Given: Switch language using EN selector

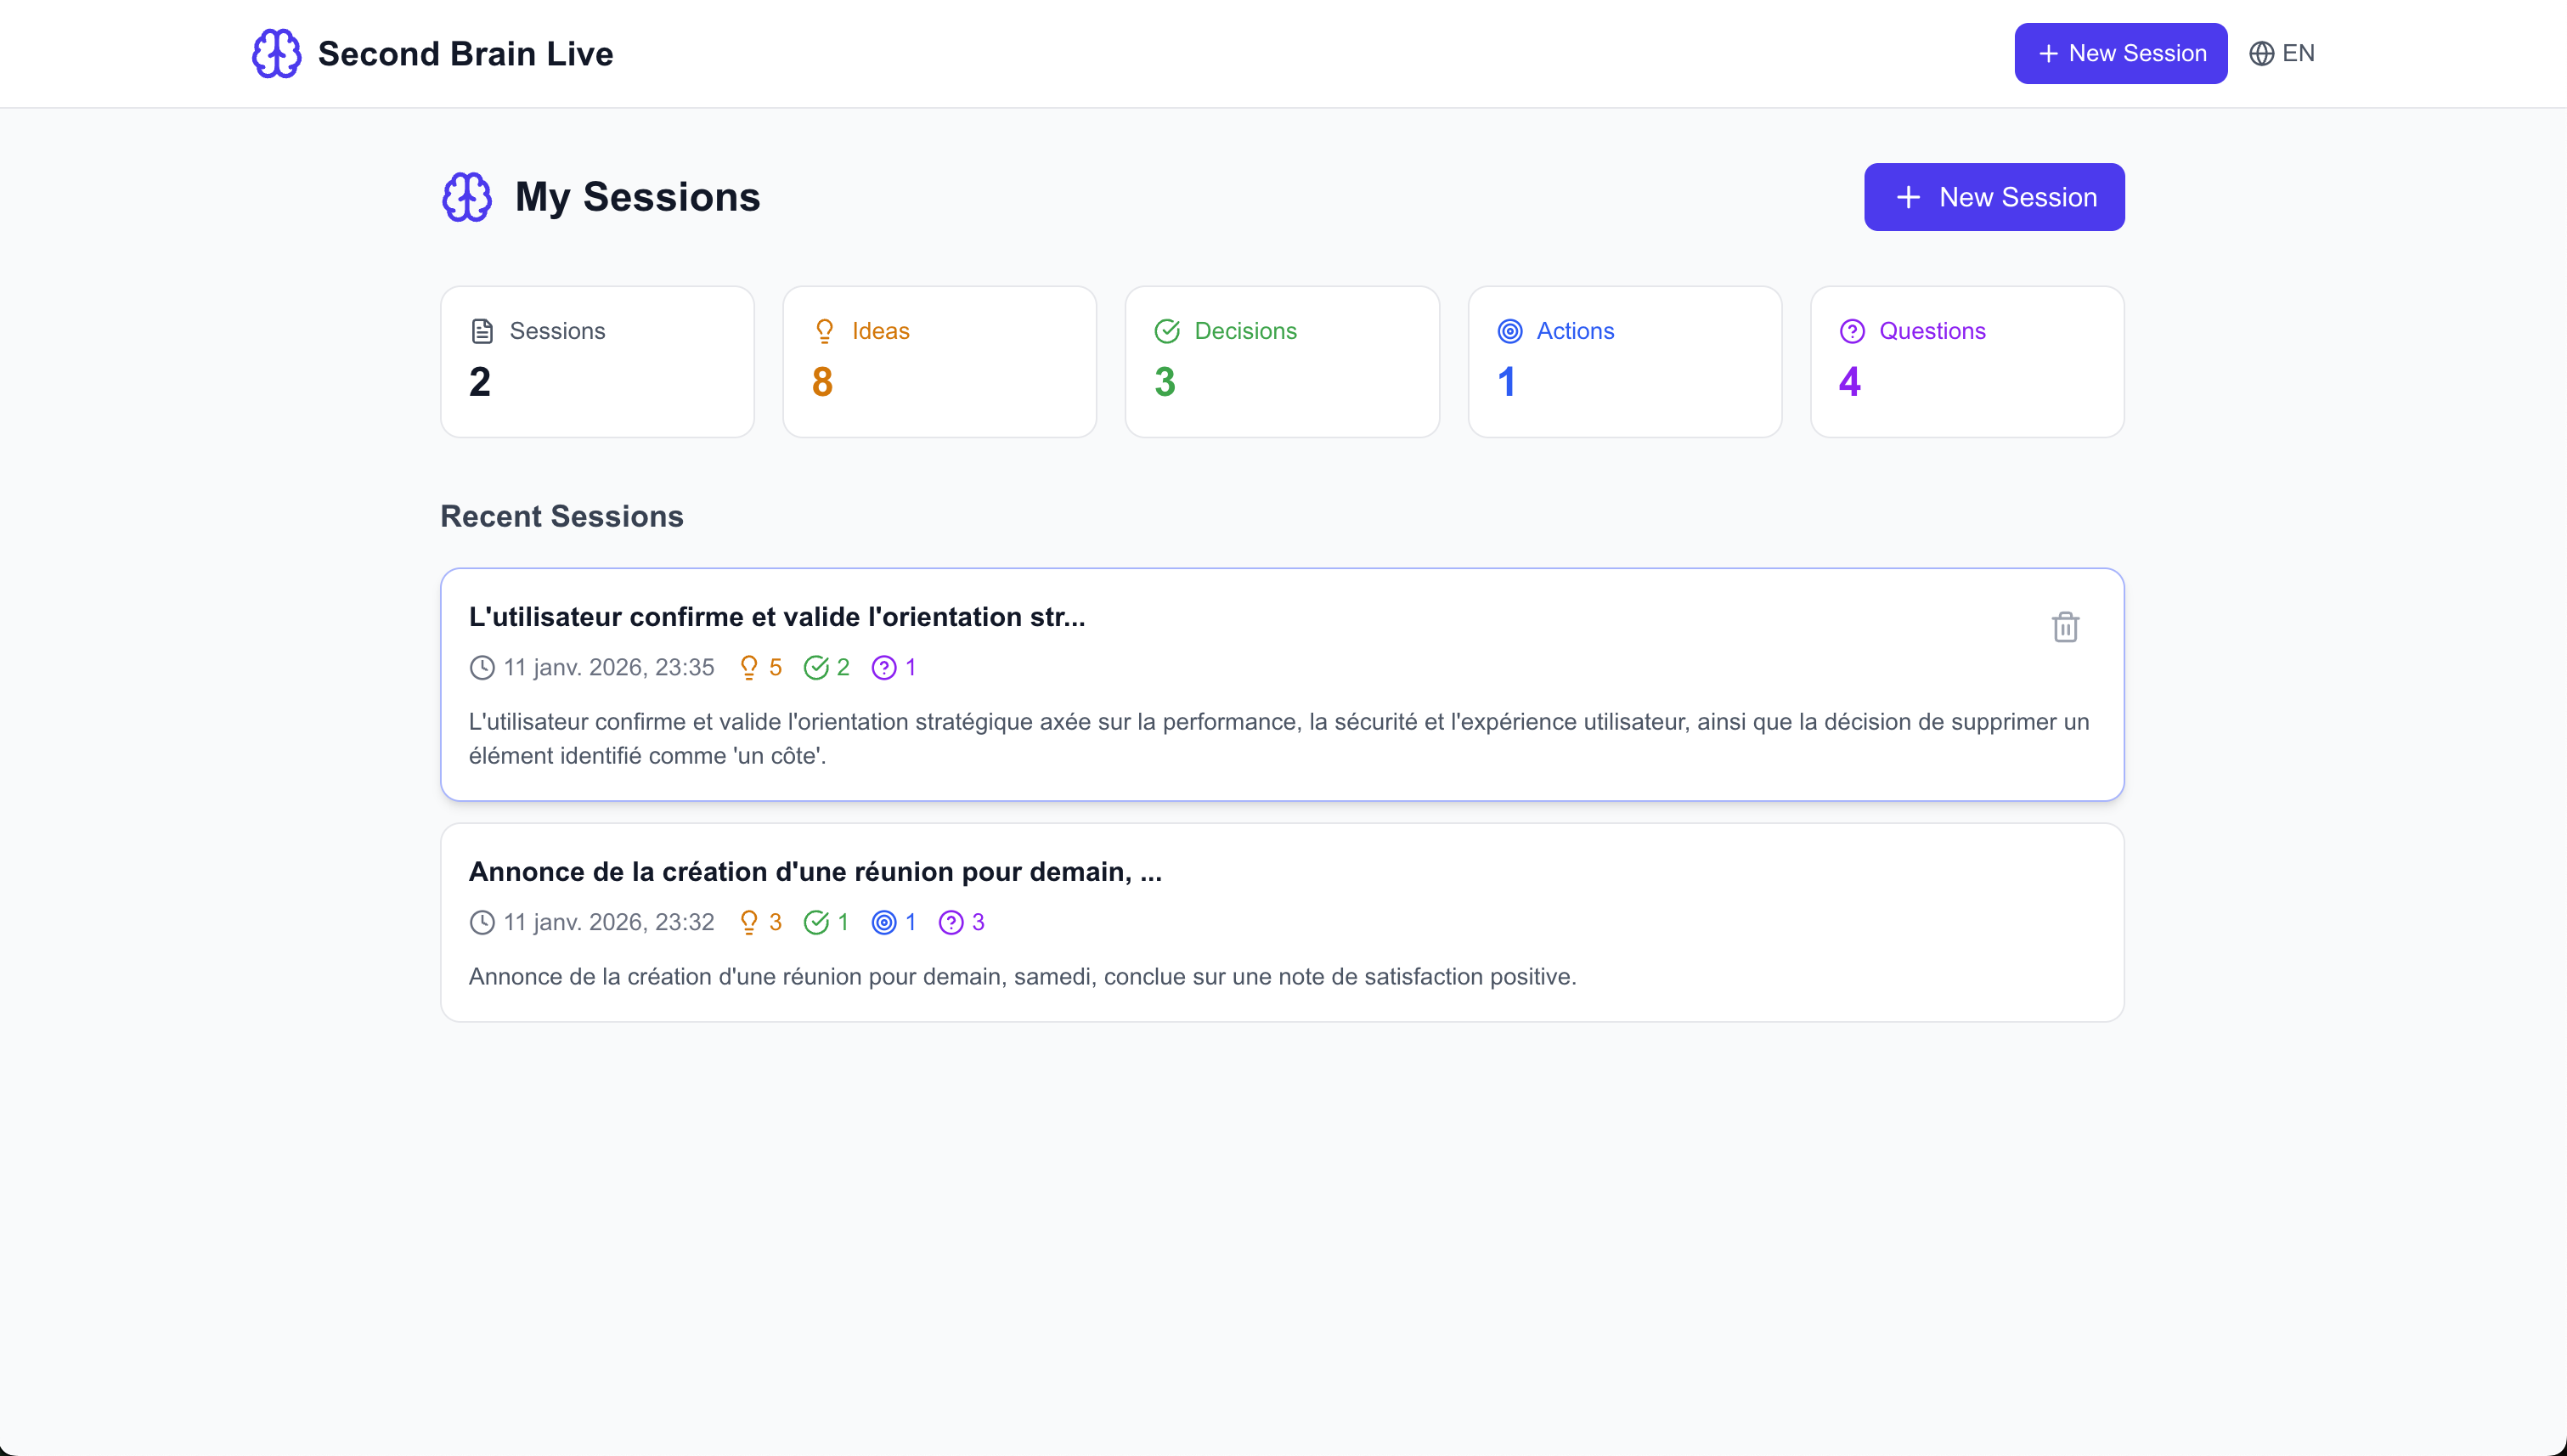Looking at the screenshot, I should tap(2297, 53).
